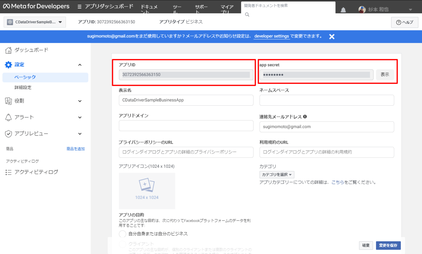Viewport: 422px width, 254px height.
Task: Click the アプリドメイン input field
Action: (x=186, y=126)
